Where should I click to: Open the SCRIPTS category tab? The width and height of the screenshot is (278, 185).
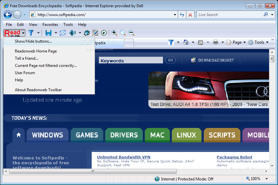(x=222, y=135)
